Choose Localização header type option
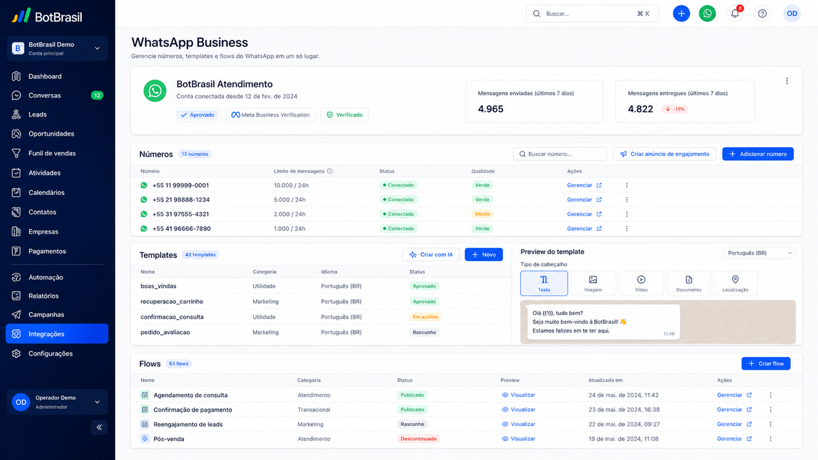 click(735, 283)
